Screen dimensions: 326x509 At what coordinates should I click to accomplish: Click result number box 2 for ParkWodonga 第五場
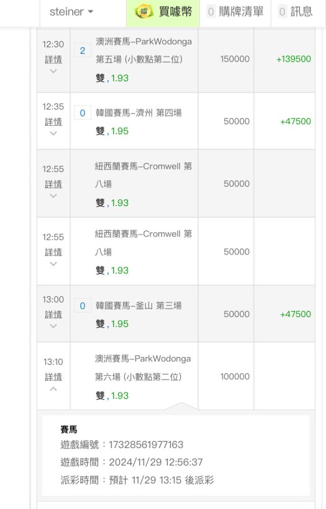coord(82,50)
